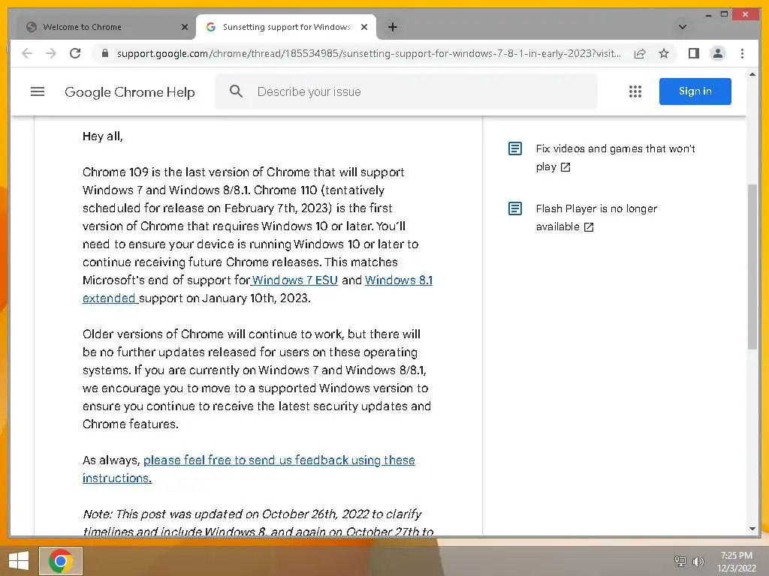Select the Sunsetting support for Windows tab

tap(286, 27)
